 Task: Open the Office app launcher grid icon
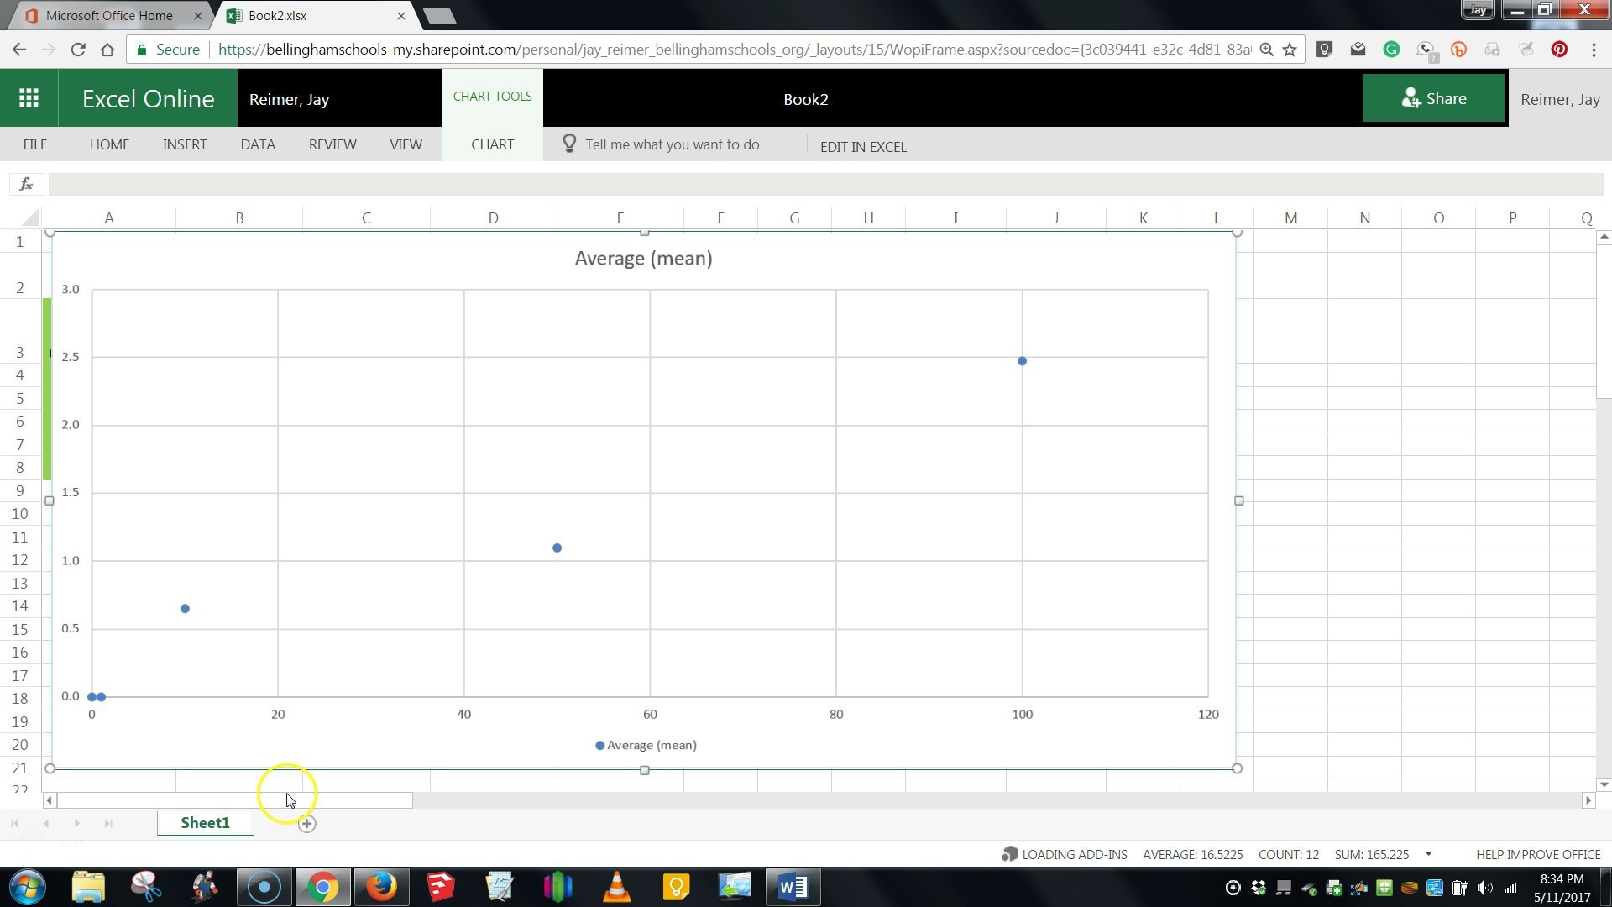tap(29, 97)
